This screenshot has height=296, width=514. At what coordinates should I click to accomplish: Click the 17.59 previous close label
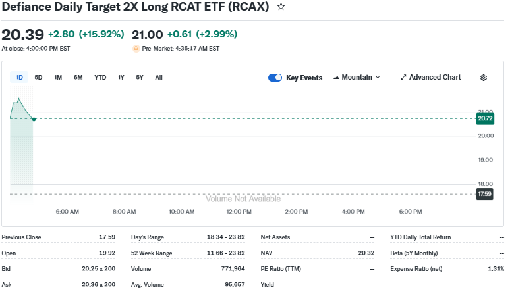[485, 194]
